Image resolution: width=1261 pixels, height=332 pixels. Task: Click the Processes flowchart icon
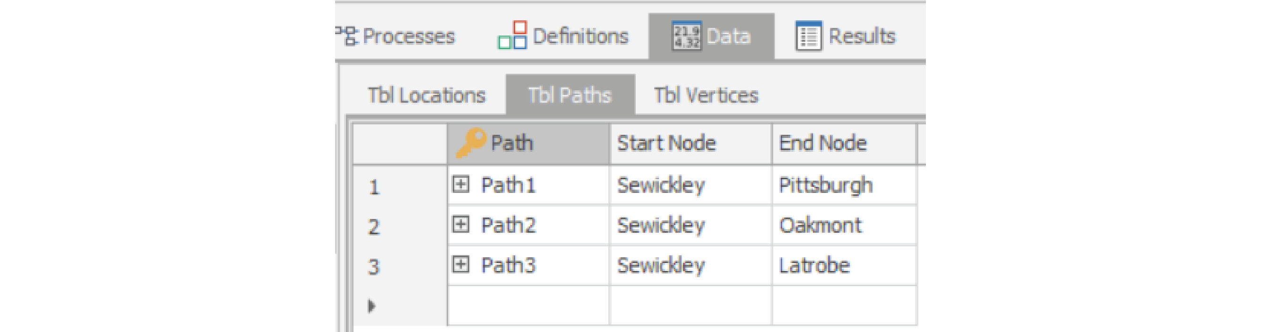(x=347, y=36)
